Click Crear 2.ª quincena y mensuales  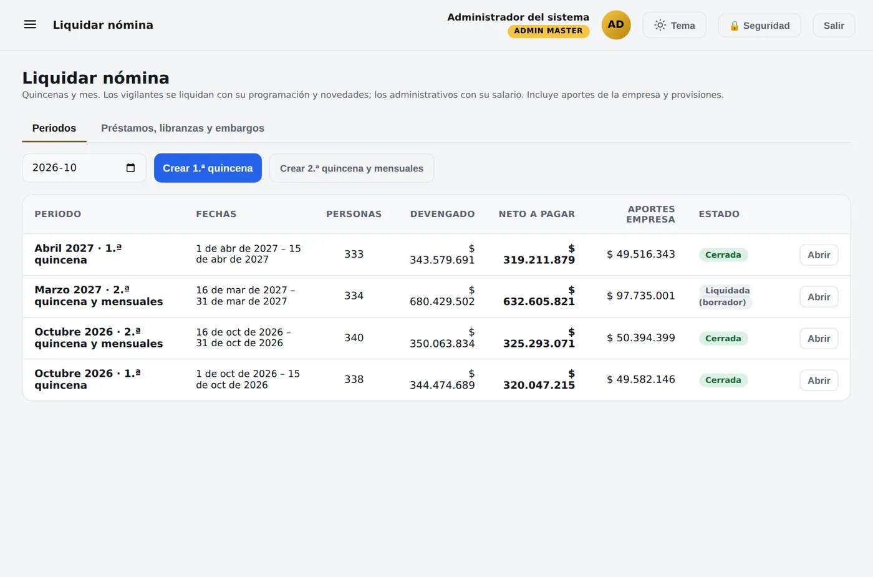point(352,168)
